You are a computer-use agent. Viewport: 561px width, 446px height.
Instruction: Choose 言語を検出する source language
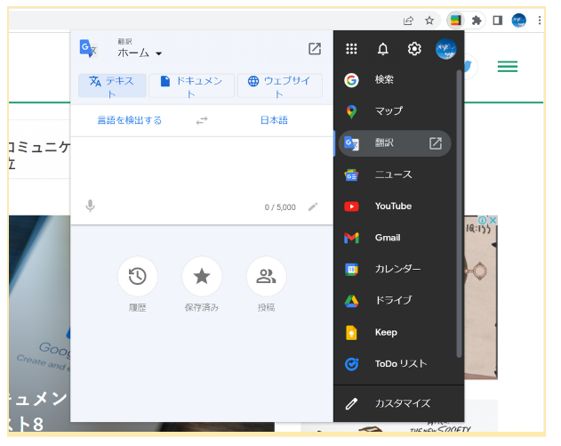tap(132, 122)
